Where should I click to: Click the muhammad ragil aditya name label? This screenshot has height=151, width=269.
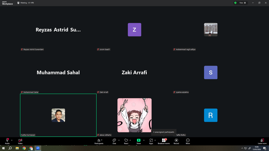point(185,49)
